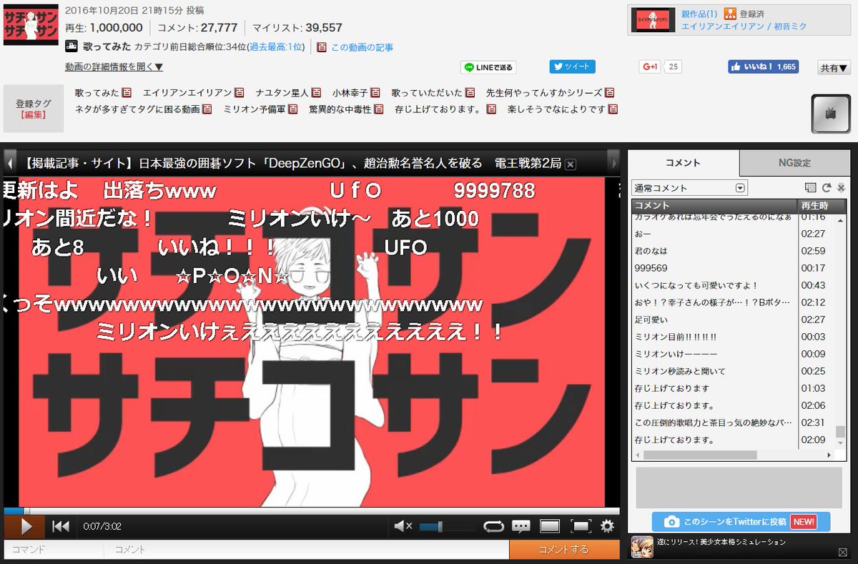
Task: Select the コメント tab
Action: pyautogui.click(x=683, y=163)
